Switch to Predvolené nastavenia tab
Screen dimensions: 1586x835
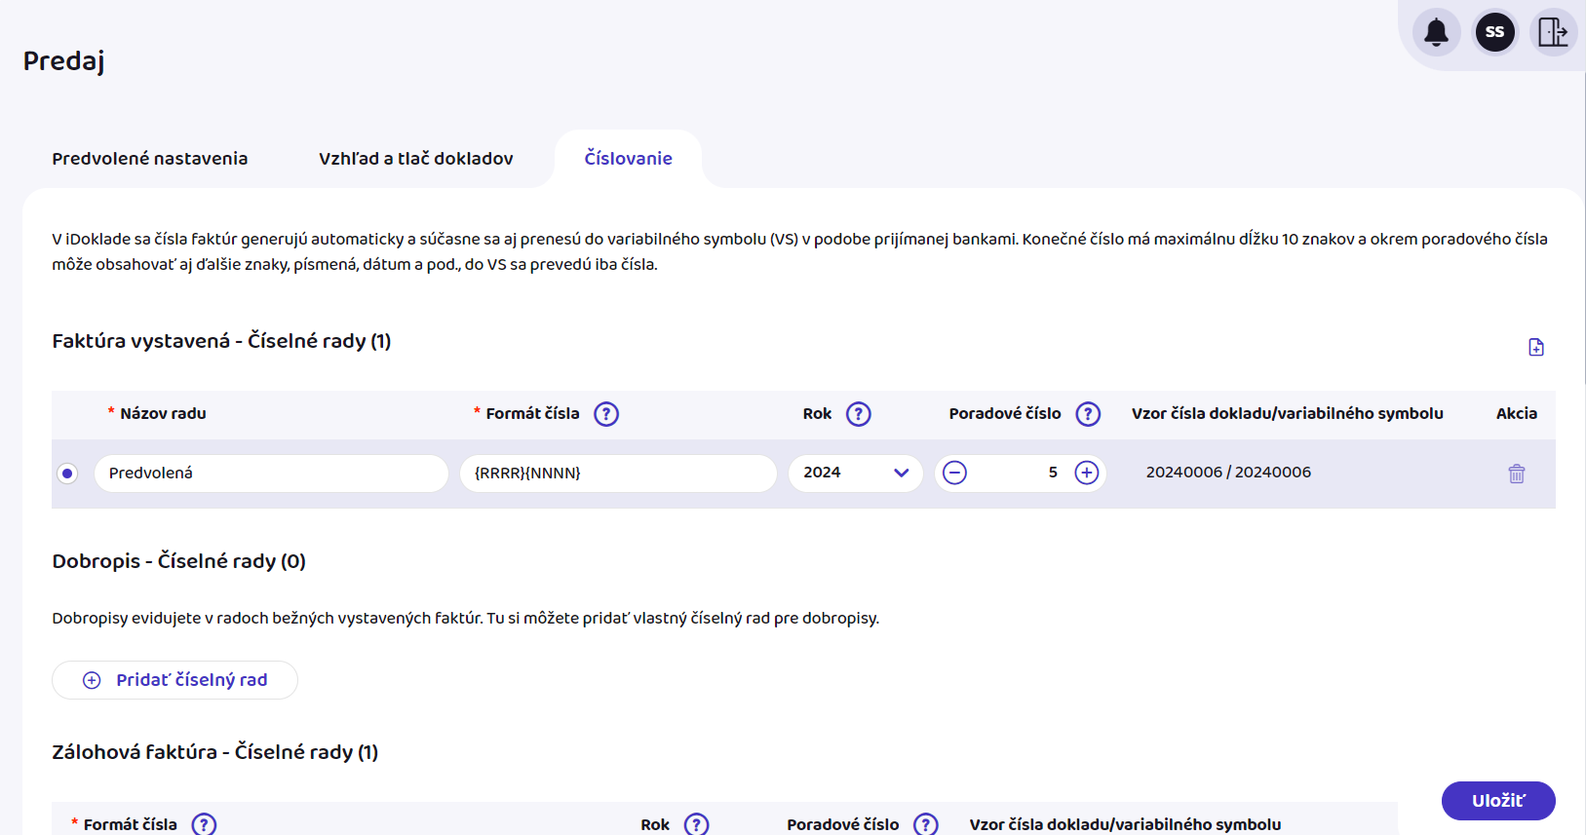click(150, 159)
